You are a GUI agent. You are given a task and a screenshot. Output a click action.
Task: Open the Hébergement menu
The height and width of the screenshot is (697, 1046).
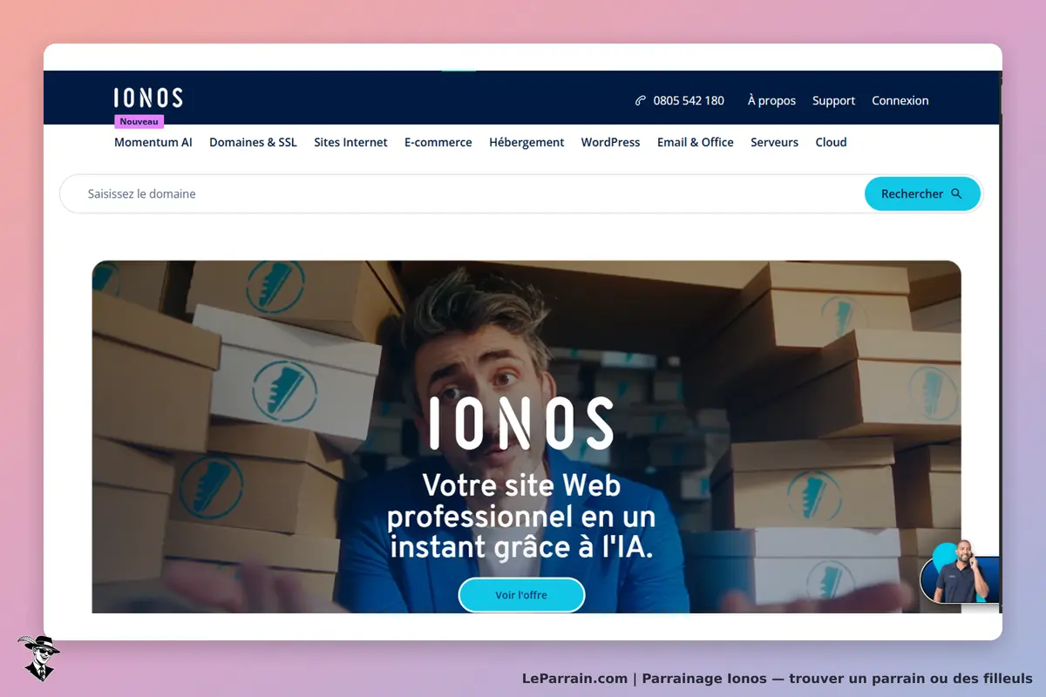pos(526,142)
